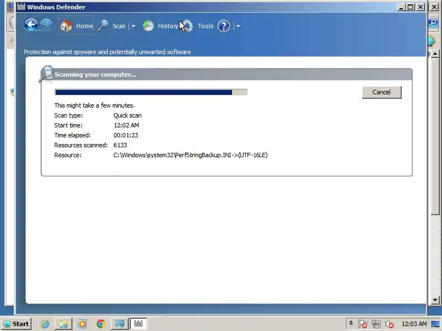Launch Internet Explorer from taskbar
442x331 pixels.
point(45,324)
